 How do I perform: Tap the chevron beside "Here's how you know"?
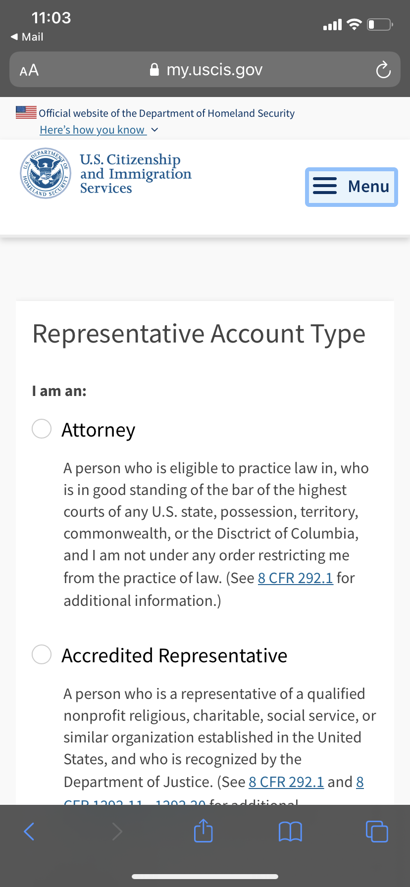coord(154,130)
